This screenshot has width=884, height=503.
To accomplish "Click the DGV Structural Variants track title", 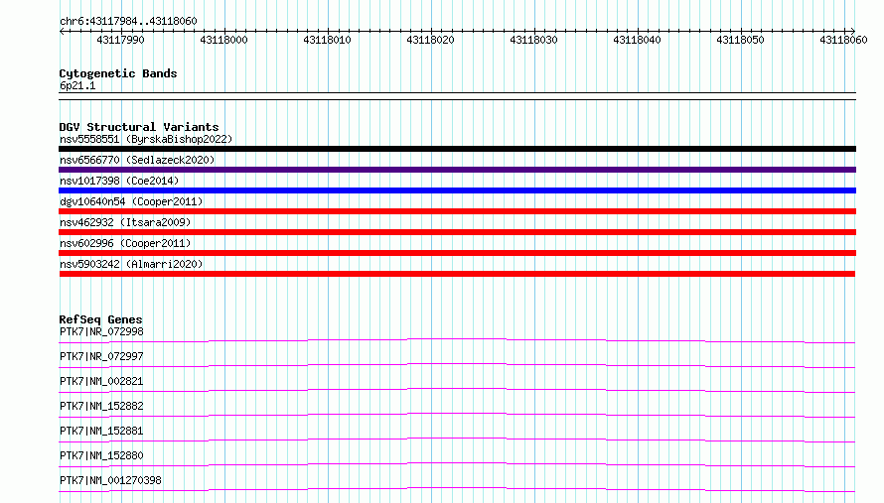I will tap(139, 127).
